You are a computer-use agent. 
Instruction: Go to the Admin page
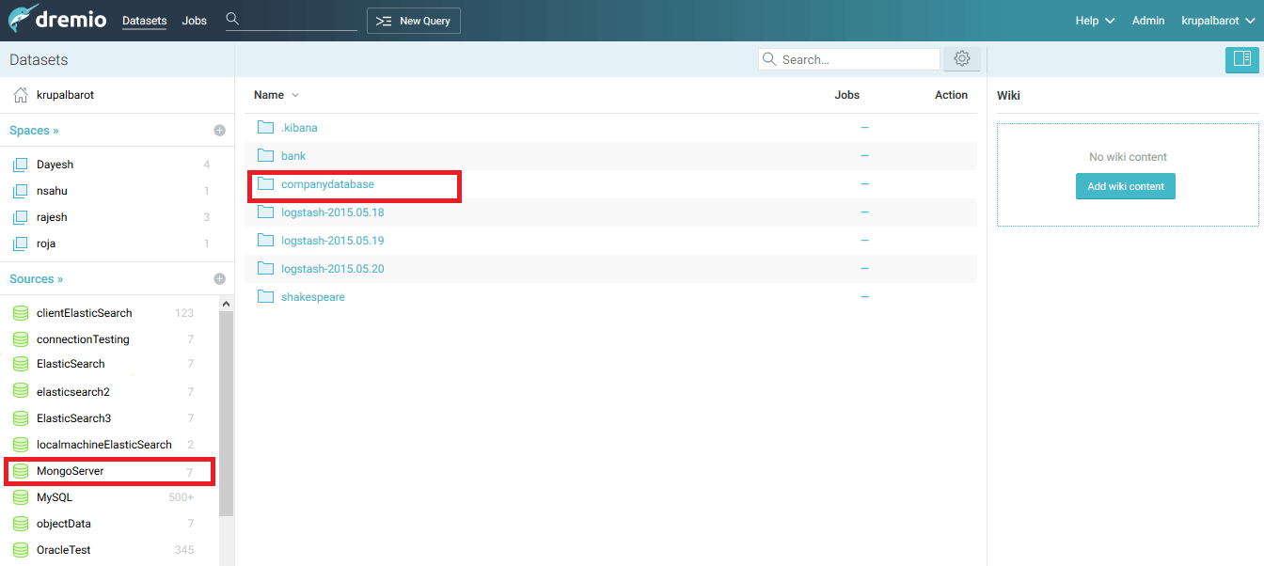tap(1148, 21)
